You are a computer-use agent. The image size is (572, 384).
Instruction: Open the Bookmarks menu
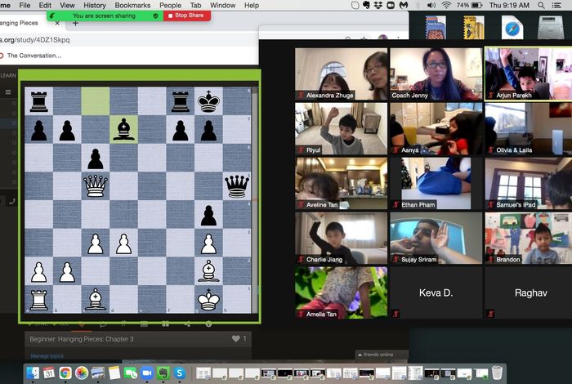132,5
